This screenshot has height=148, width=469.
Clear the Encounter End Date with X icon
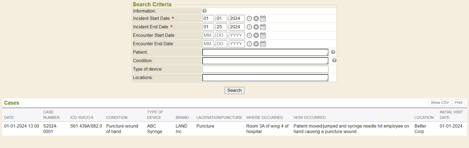click(x=256, y=44)
